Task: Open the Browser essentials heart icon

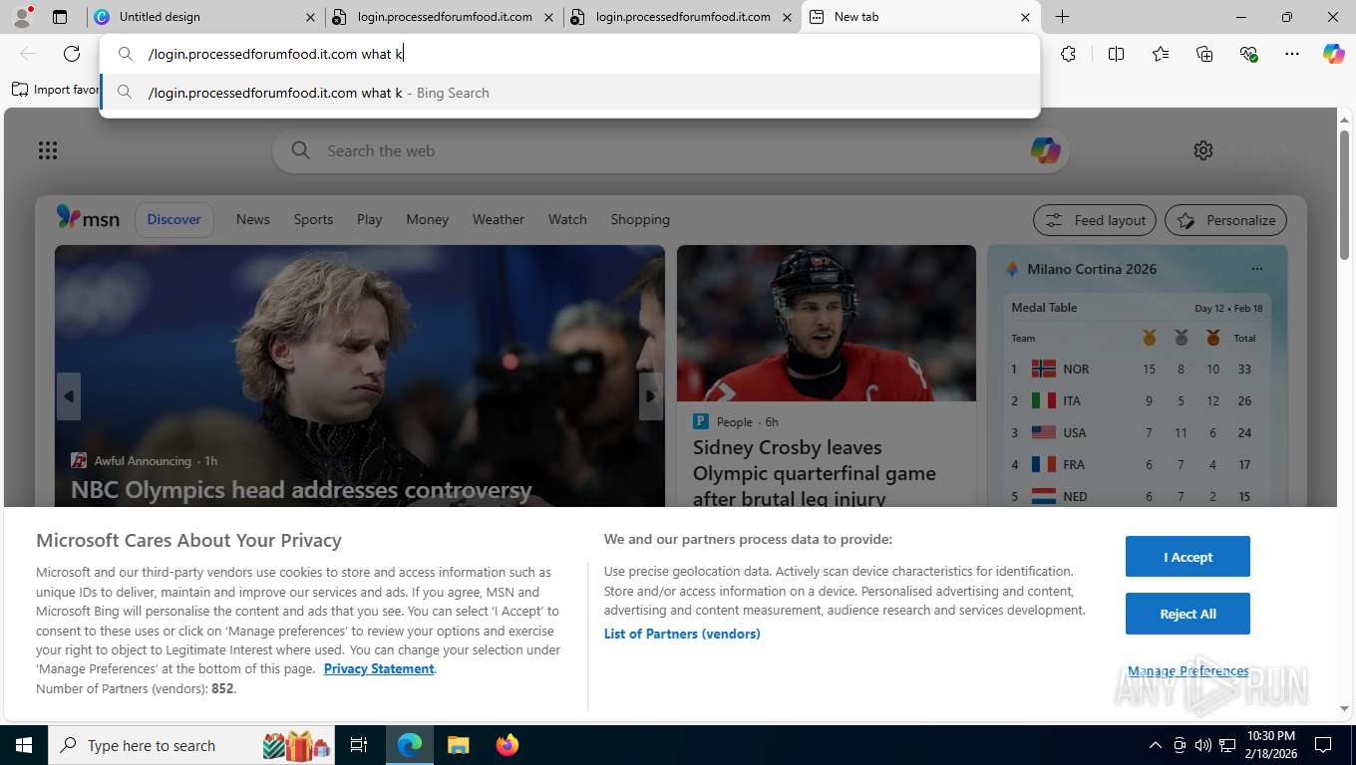Action: pos(1248,54)
